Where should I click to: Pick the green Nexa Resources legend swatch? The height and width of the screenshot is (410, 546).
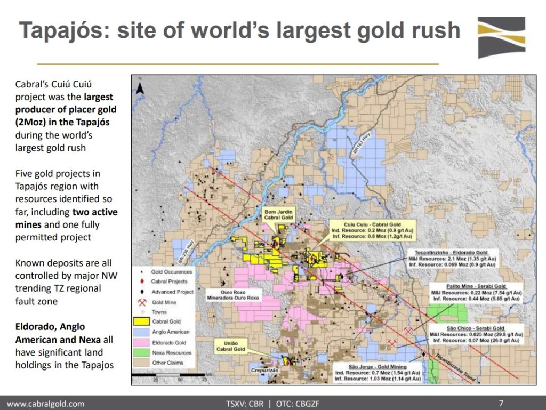click(x=142, y=352)
